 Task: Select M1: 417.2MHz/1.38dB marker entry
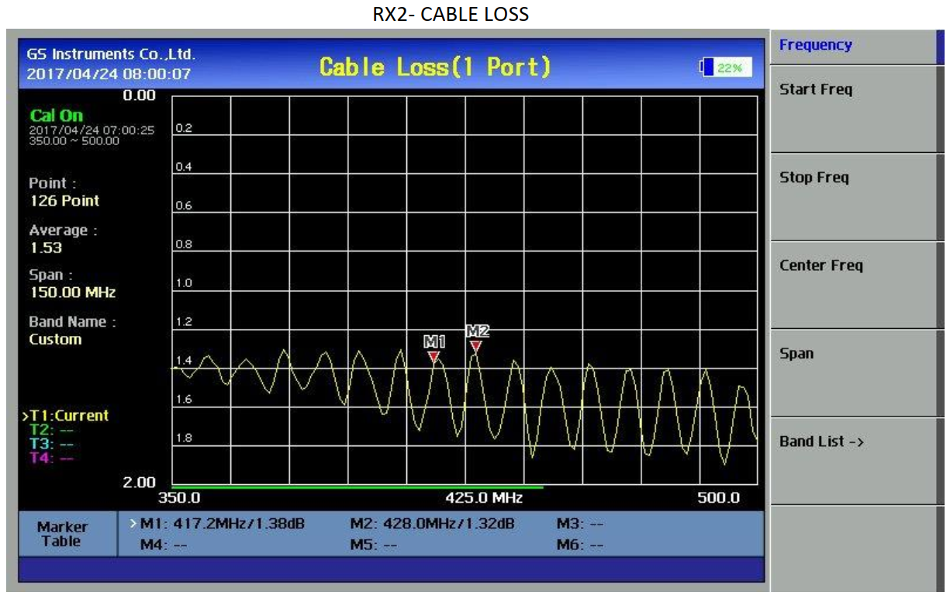point(223,524)
